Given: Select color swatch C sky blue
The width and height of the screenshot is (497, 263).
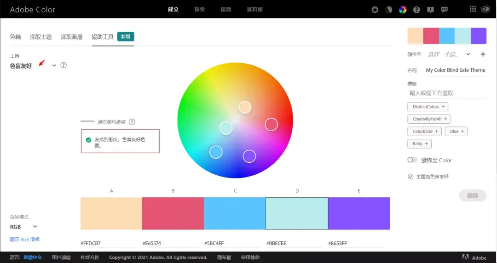Looking at the screenshot, I should pyautogui.click(x=235, y=213).
